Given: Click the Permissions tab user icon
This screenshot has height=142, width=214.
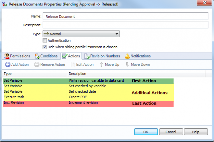Looking at the screenshot, I should pyautogui.click(x=7, y=56).
